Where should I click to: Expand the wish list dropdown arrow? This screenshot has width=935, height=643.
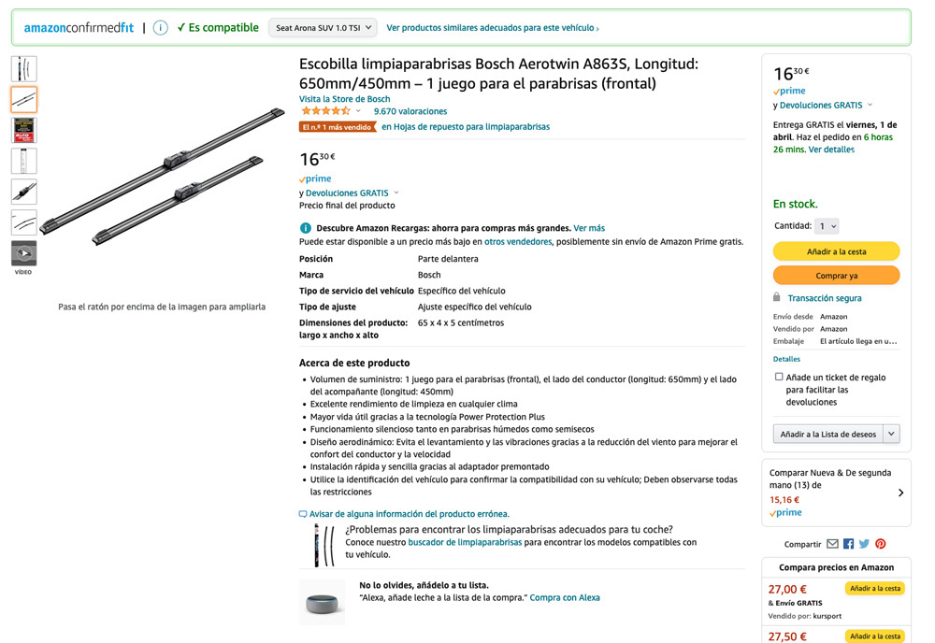click(x=891, y=434)
